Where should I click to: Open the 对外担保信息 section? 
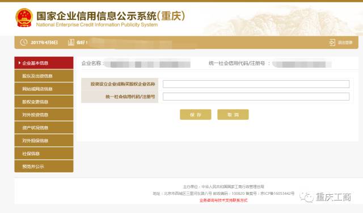tap(44, 140)
